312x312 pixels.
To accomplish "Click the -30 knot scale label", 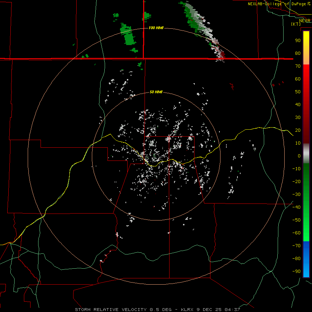I will 296,194.
